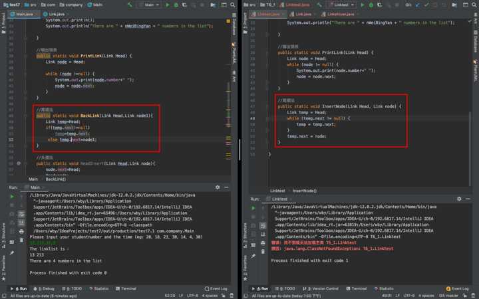Open Project tool window stripe in left window
The height and width of the screenshot is (299, 479).
click(x=3, y=24)
